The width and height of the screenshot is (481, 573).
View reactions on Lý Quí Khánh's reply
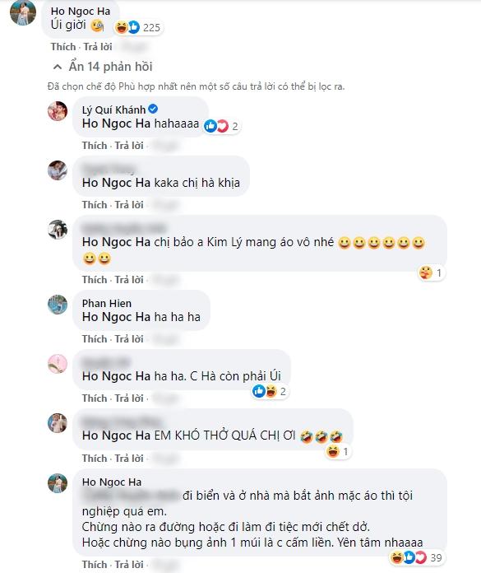221,127
